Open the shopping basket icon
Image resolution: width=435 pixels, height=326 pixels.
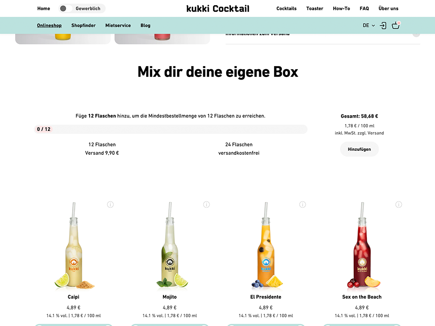(395, 26)
